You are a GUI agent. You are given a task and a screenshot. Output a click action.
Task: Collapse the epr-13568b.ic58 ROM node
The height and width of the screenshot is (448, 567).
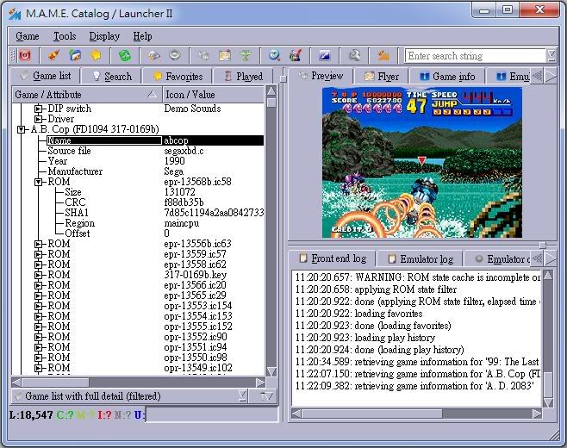pos(38,182)
